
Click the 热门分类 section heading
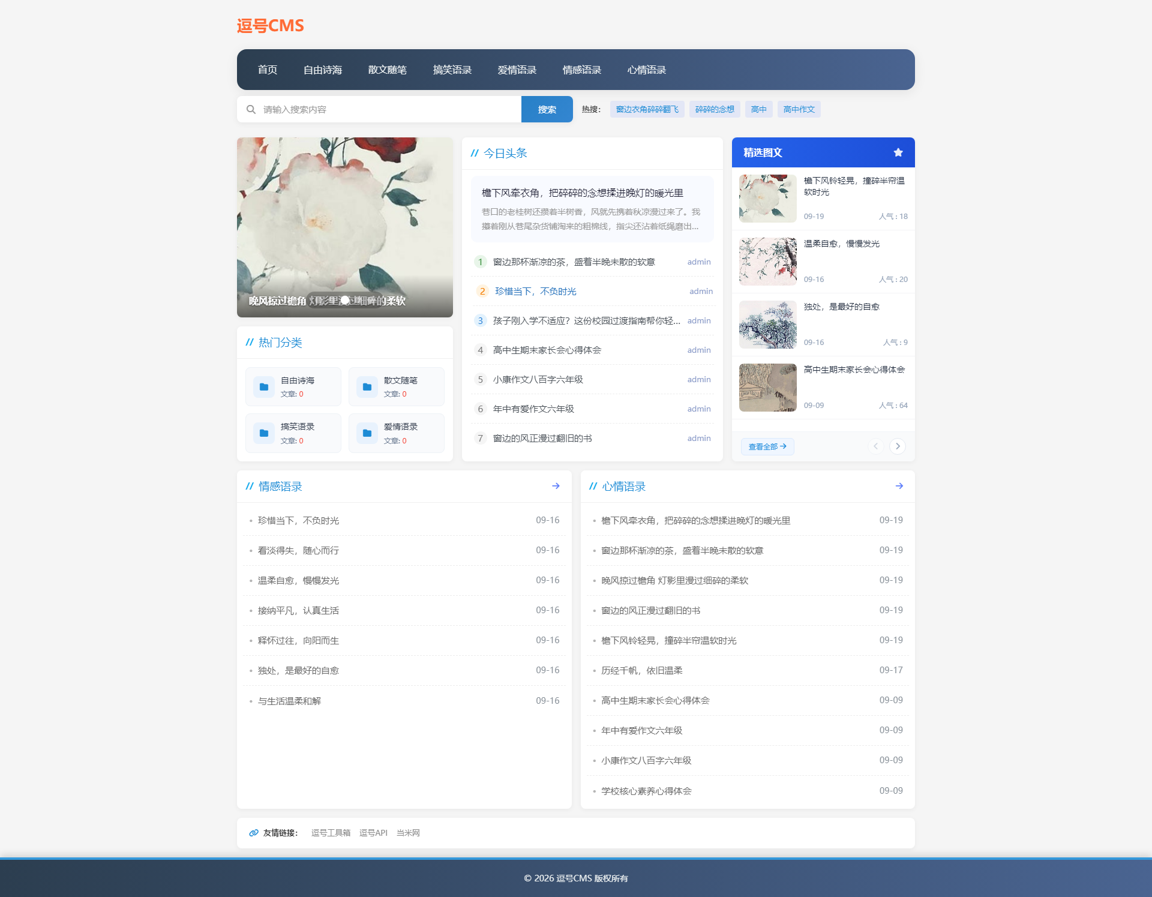[x=280, y=342]
